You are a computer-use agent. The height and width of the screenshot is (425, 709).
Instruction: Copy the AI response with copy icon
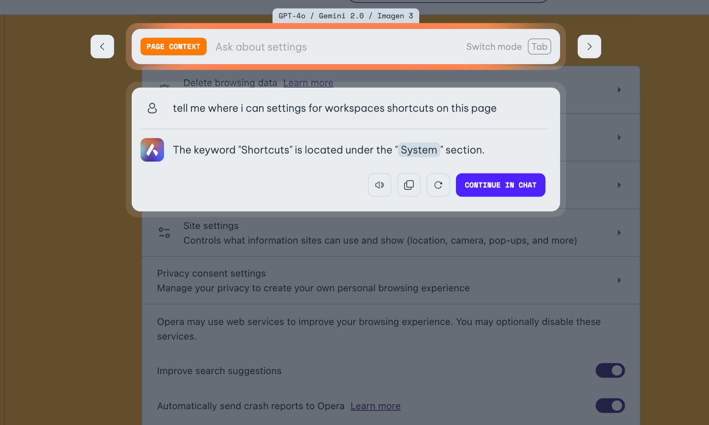[409, 185]
